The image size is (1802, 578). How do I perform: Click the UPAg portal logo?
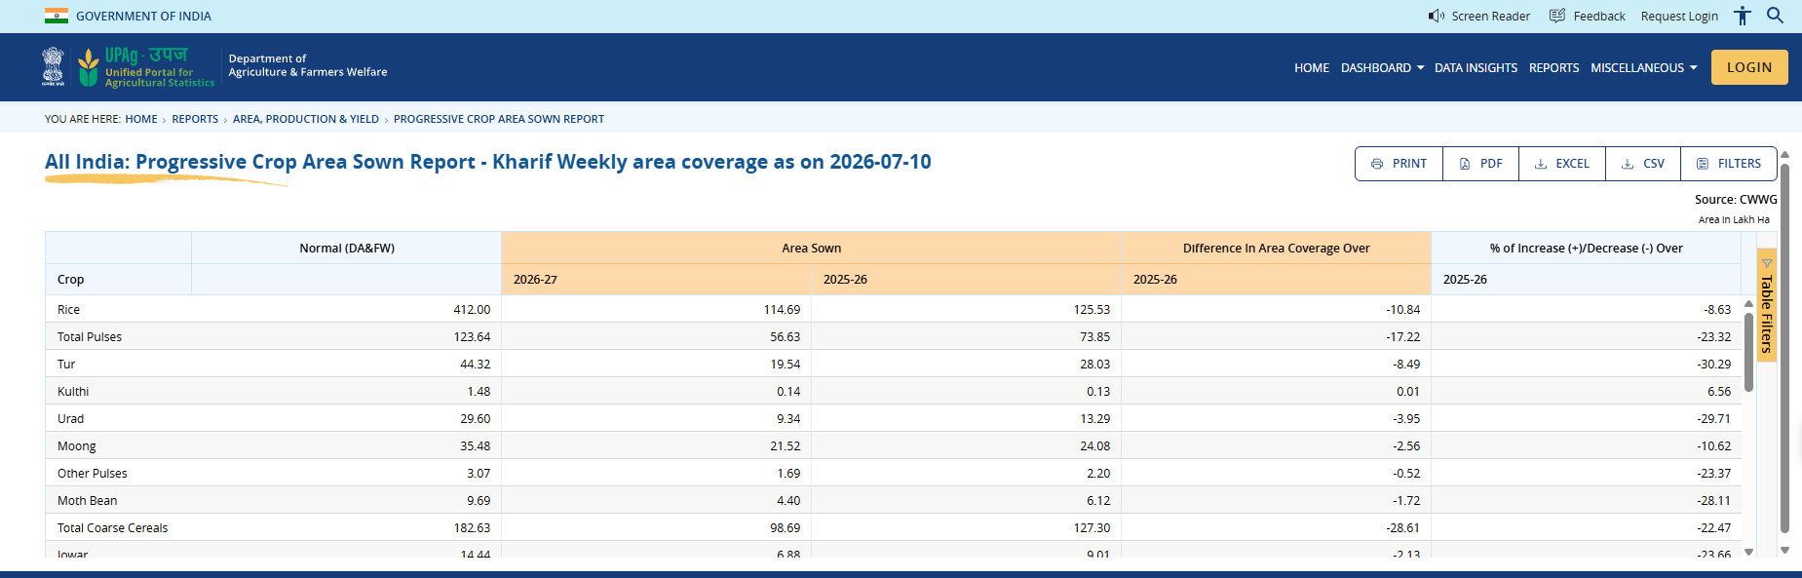(x=146, y=67)
